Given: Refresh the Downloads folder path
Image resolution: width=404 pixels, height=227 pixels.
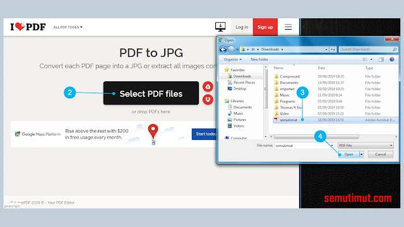Looking at the screenshot, I should 333,49.
